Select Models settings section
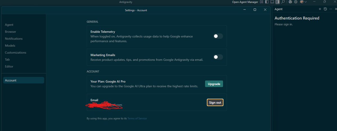Image resolution: width=337 pixels, height=131 pixels. (10, 46)
